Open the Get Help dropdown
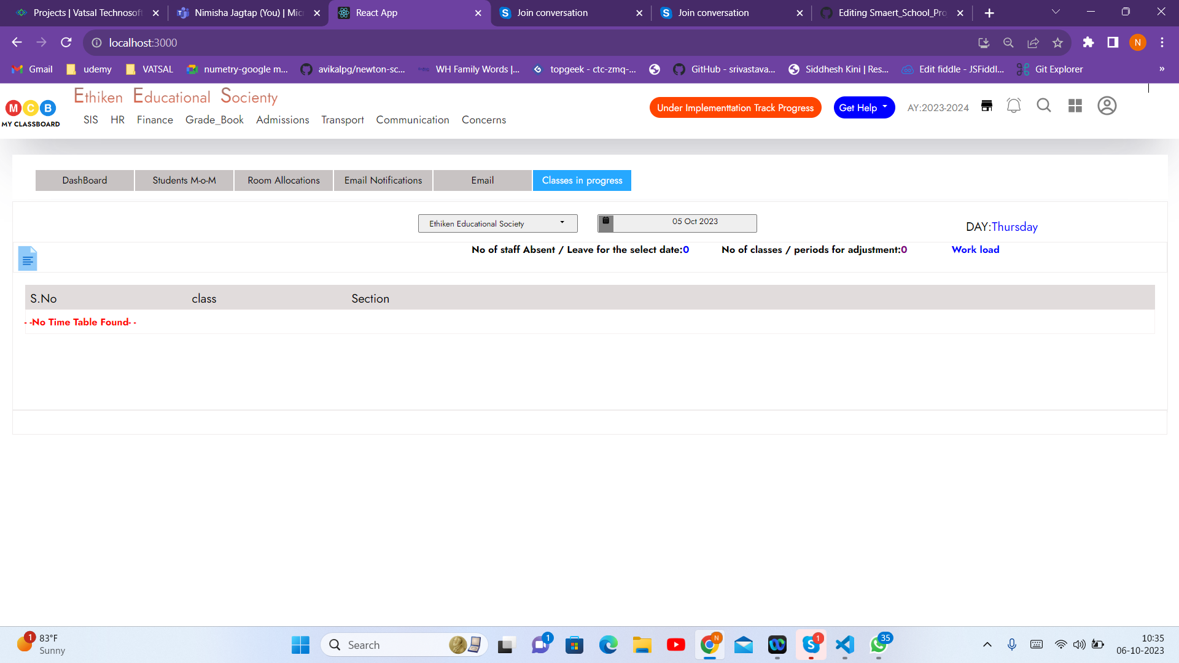The image size is (1179, 663). click(863, 107)
